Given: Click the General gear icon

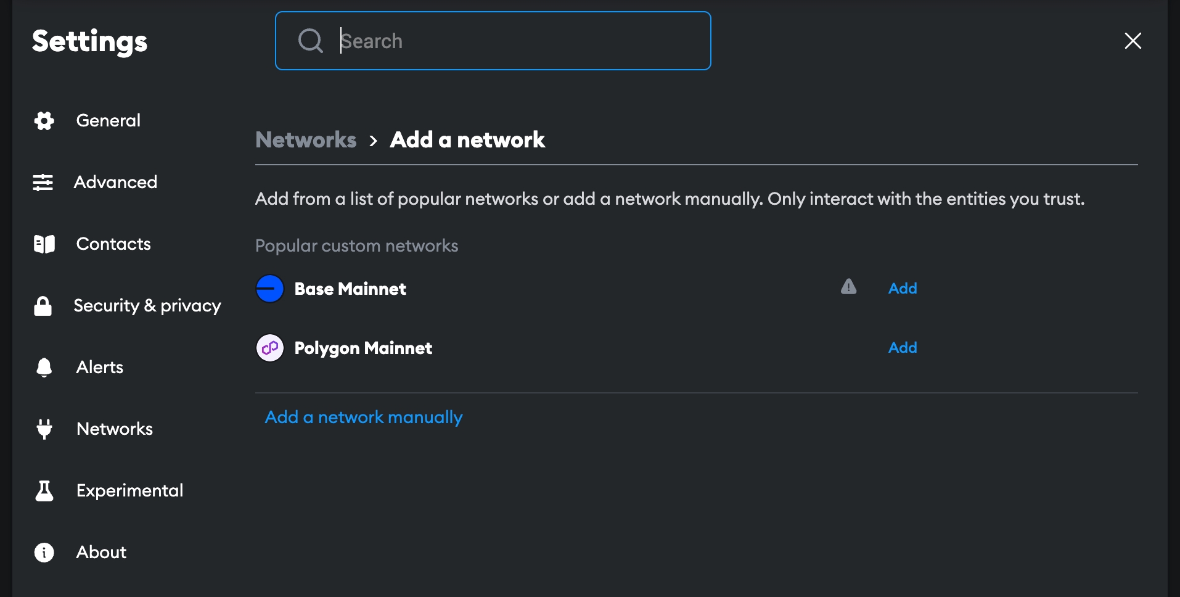Looking at the screenshot, I should tap(44, 121).
